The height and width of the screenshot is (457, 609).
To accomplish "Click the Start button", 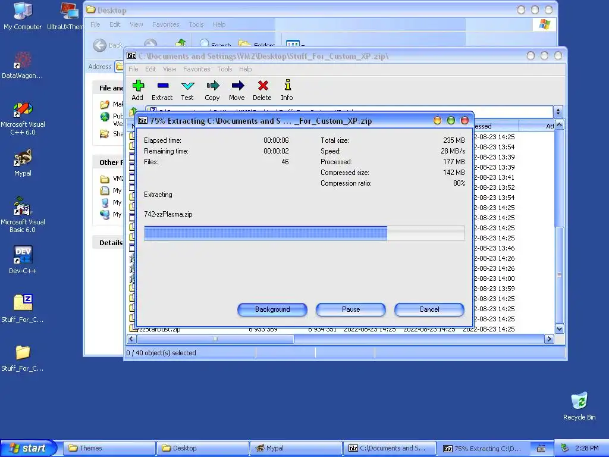I will click(x=29, y=449).
